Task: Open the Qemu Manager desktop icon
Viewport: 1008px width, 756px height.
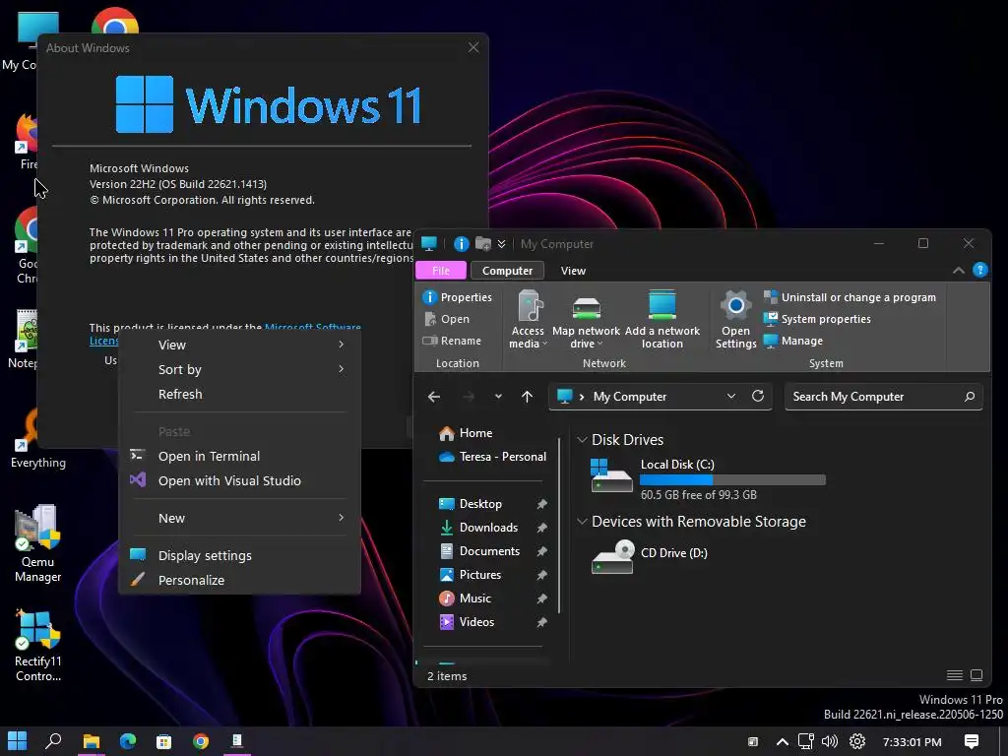Action: pyautogui.click(x=37, y=543)
